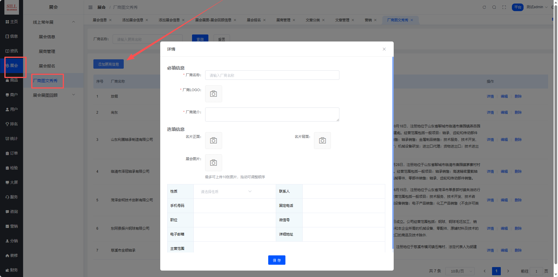Collapse the 线上常年展 menu group
558x277 pixels.
[74, 22]
